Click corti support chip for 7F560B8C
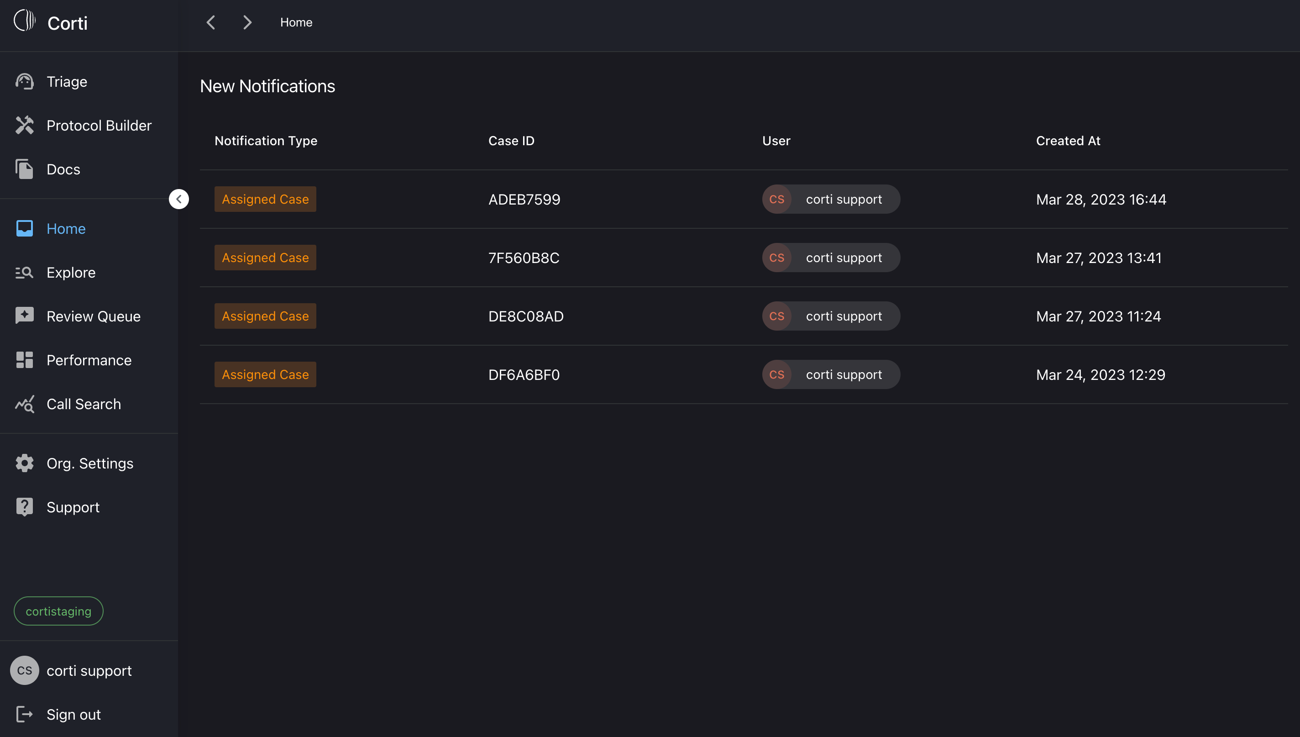Viewport: 1300px width, 737px height. pyautogui.click(x=831, y=258)
